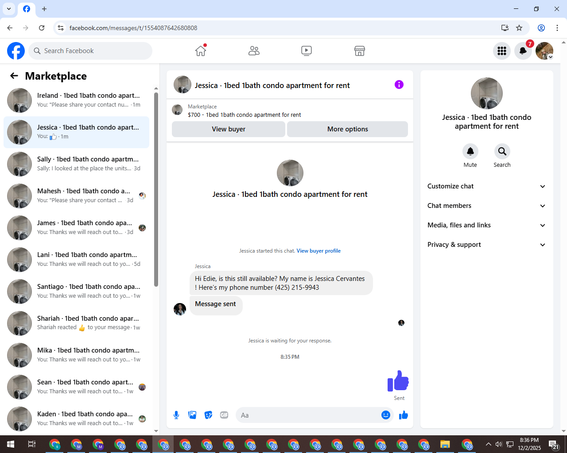Click the 'Message sent' bubble

coord(216,306)
